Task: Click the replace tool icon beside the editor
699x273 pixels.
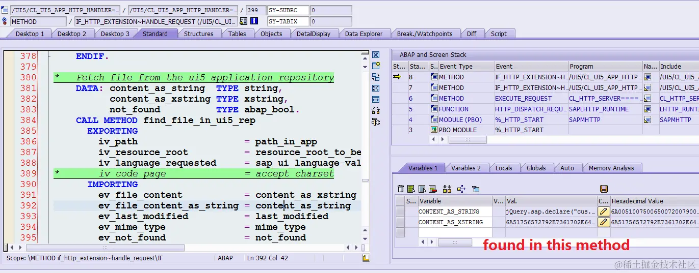Action: pos(376,77)
